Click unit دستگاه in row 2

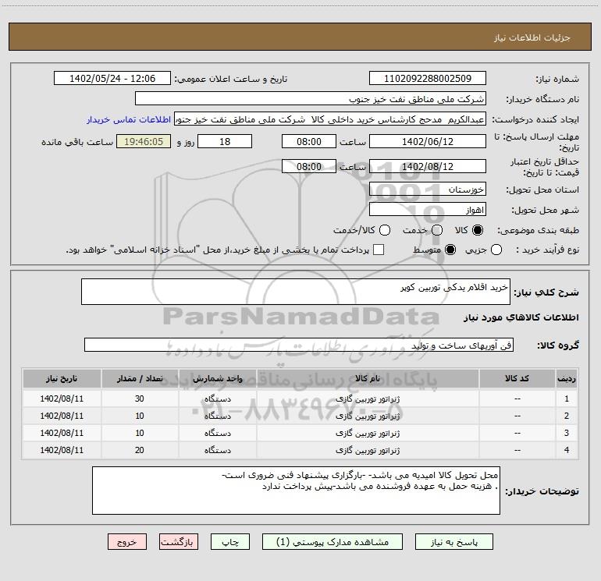217,416
